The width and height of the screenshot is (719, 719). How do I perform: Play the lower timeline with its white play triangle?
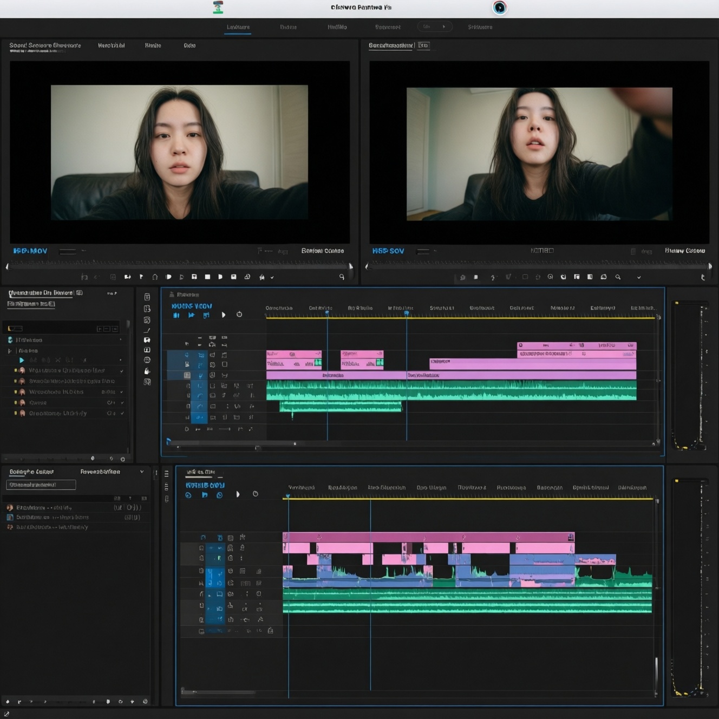point(238,494)
